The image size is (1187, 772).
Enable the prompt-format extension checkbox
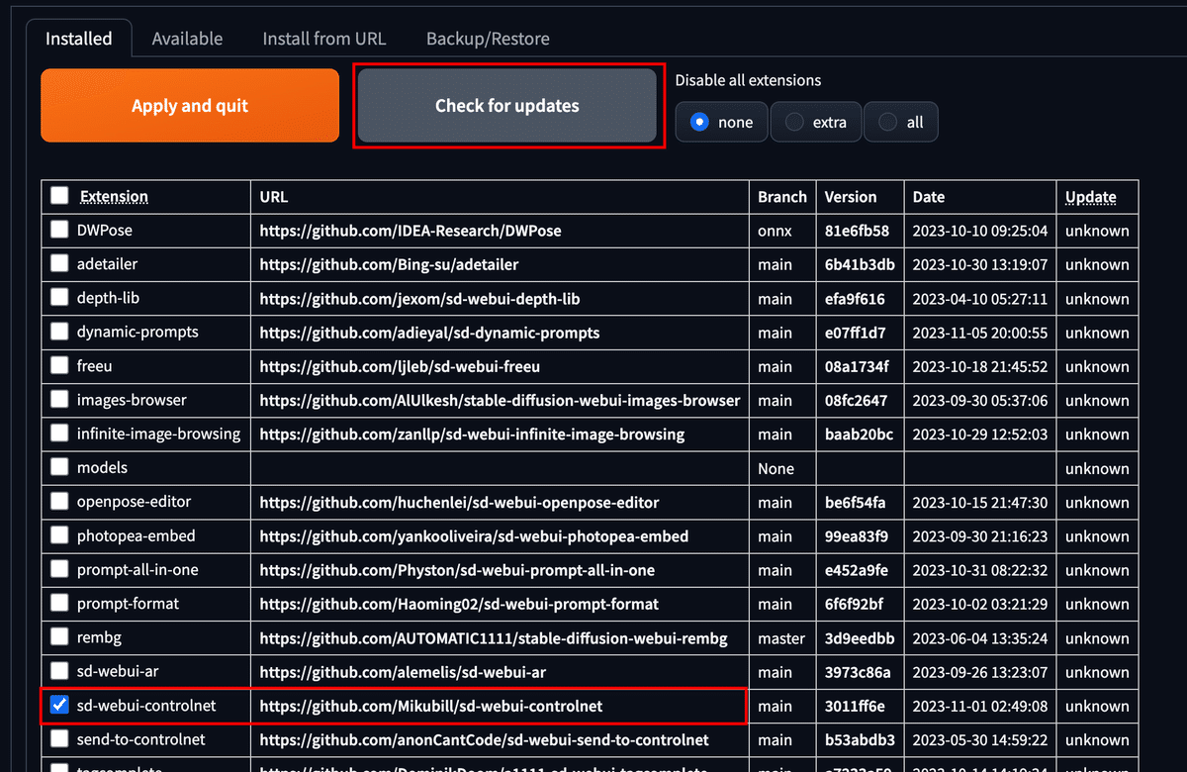pos(60,603)
